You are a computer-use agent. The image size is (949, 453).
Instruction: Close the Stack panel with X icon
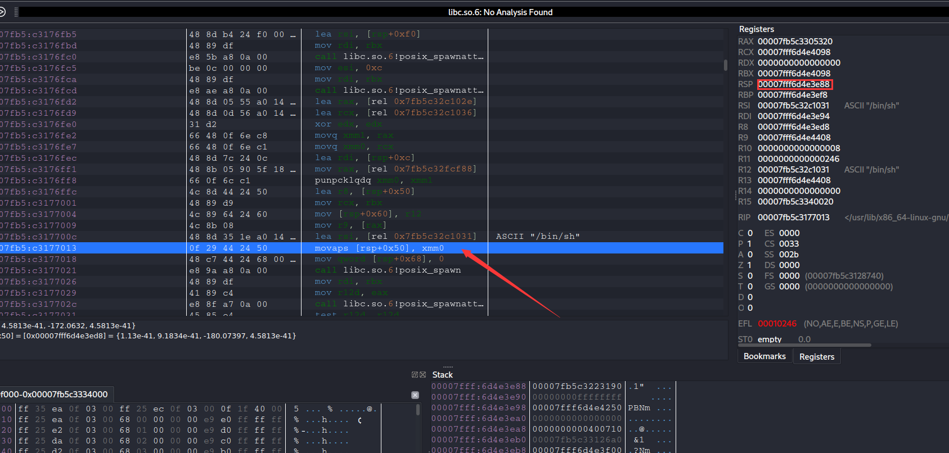(422, 375)
